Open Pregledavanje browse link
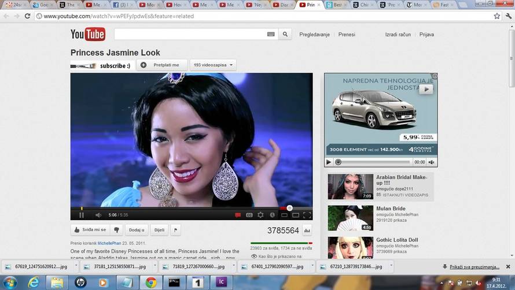515x290 pixels. click(314, 35)
